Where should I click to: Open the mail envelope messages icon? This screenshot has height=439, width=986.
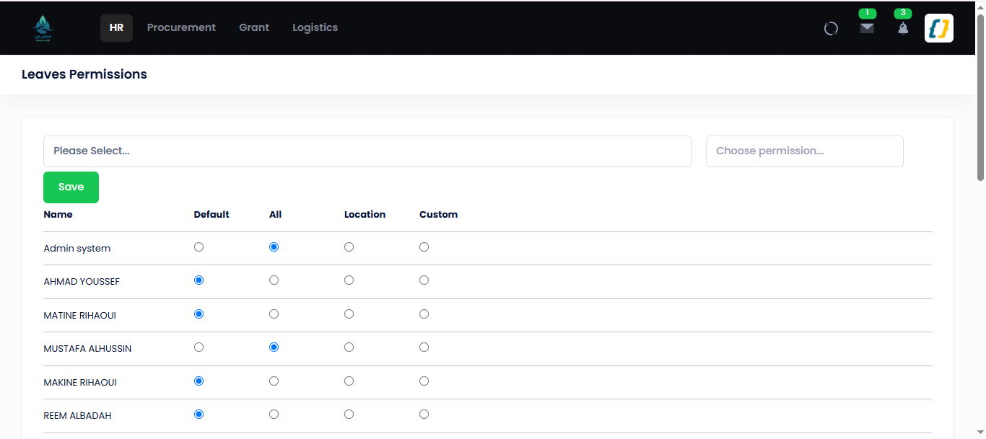pos(867,28)
